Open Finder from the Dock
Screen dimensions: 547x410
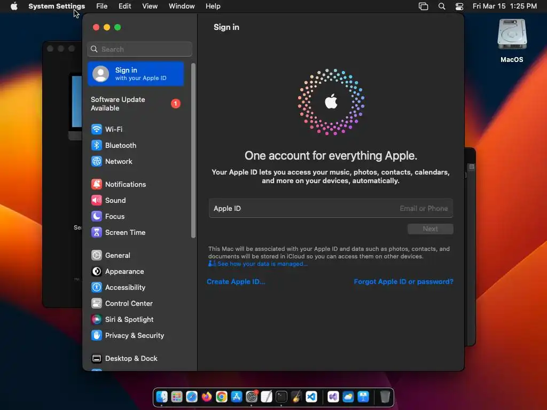[162, 397]
